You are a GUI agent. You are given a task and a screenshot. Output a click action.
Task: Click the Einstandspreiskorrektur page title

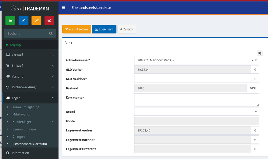(x=91, y=7)
